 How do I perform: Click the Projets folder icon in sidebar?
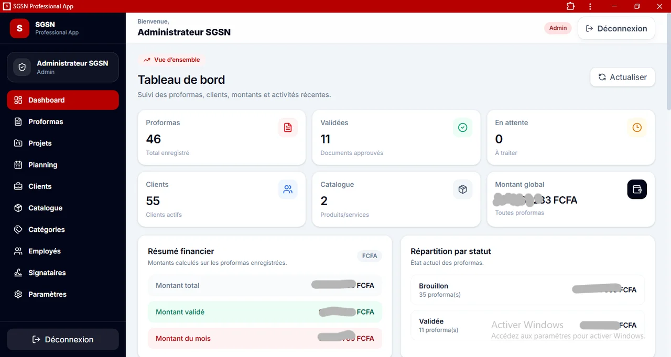tap(18, 143)
